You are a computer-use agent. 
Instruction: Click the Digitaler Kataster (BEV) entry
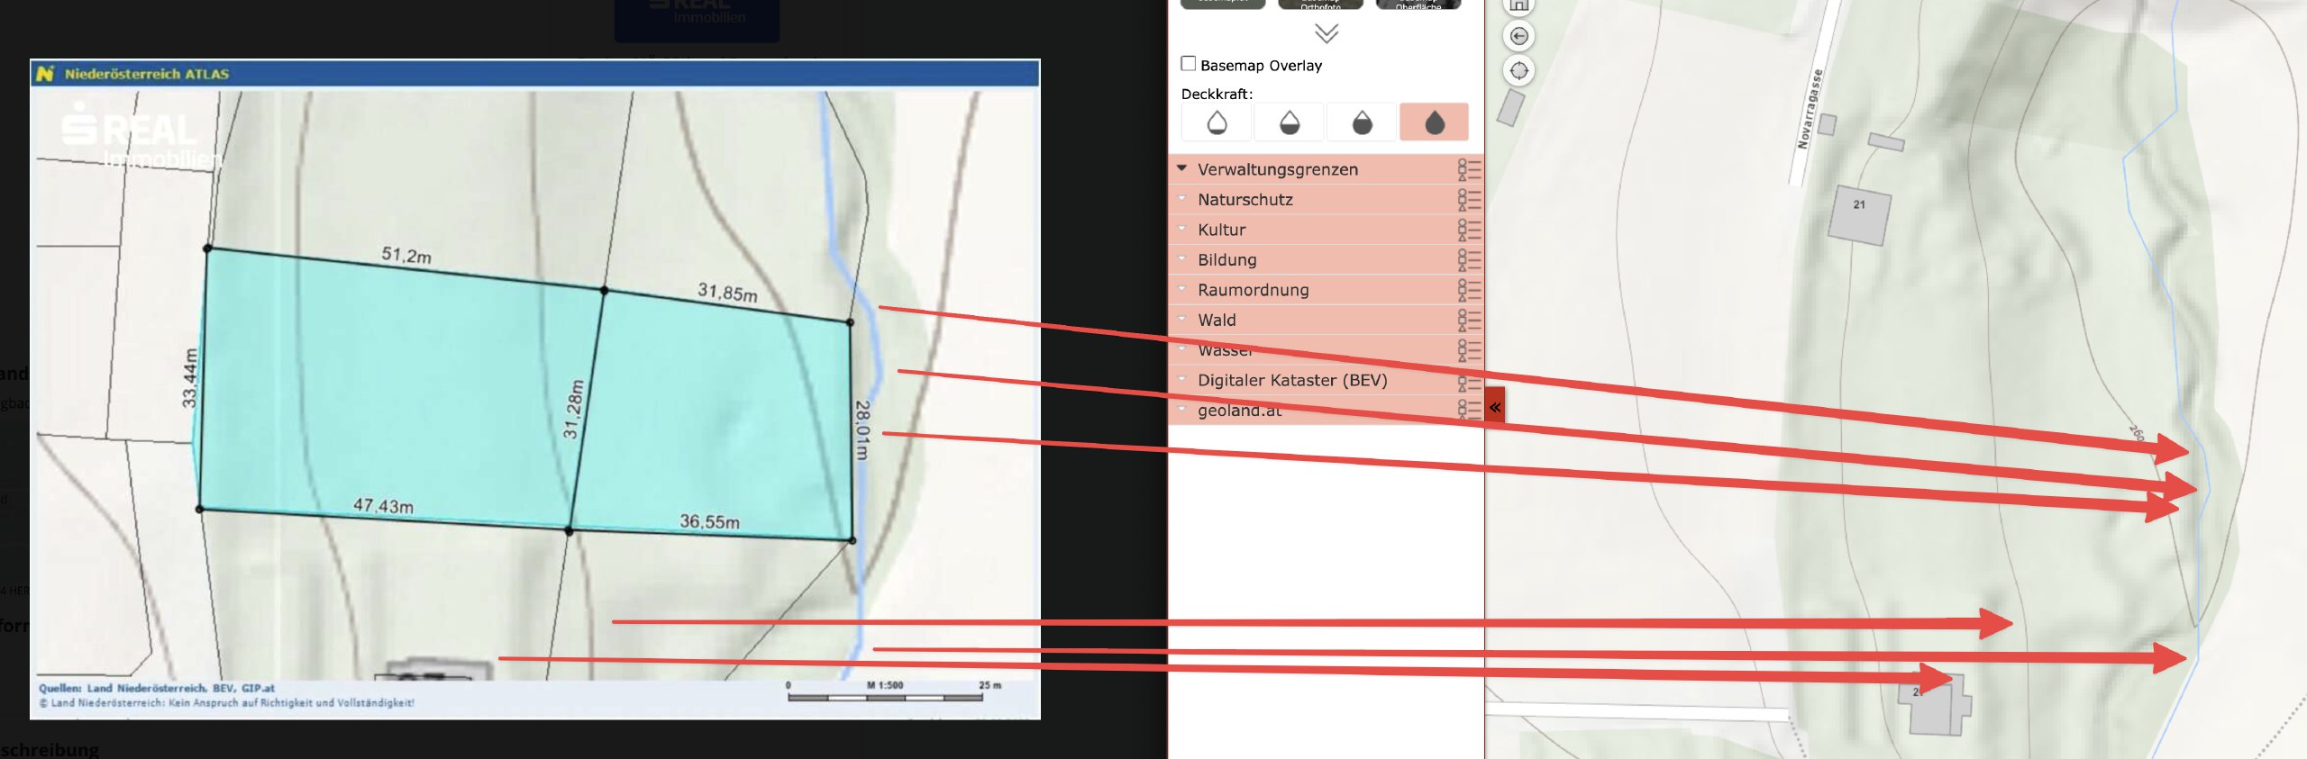click(1291, 380)
